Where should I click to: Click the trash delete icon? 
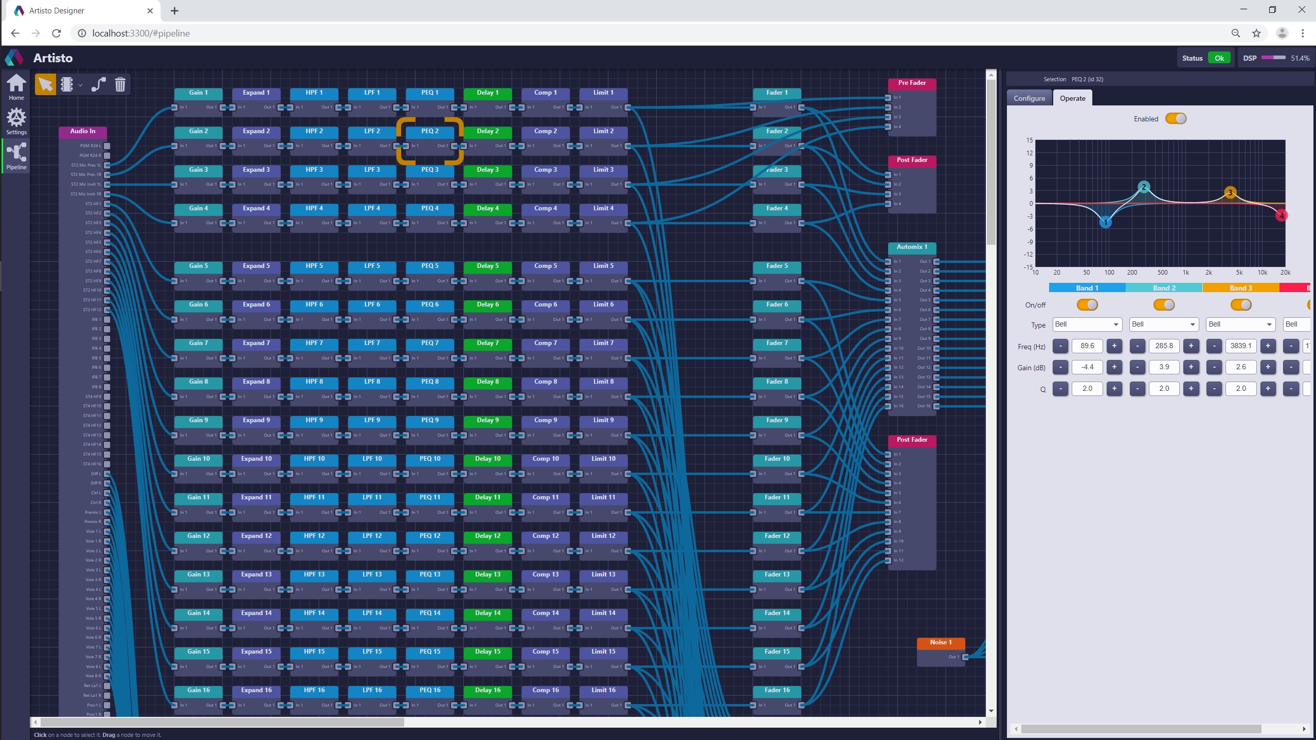coord(120,84)
